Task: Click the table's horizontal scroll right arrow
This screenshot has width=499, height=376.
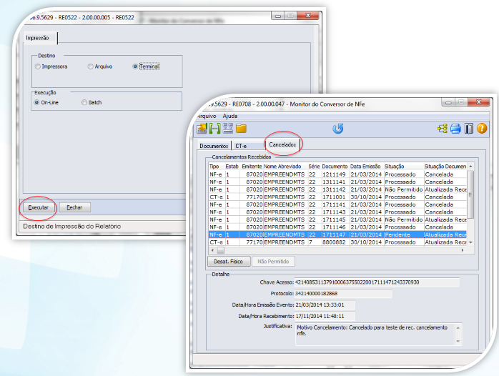Action: (463, 250)
